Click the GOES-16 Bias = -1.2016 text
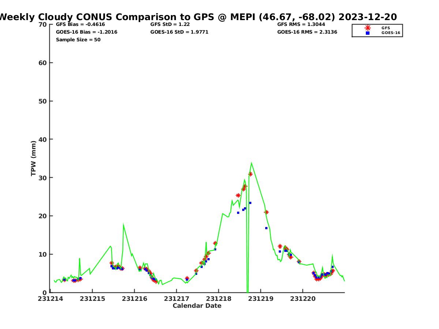 tap(87, 32)
